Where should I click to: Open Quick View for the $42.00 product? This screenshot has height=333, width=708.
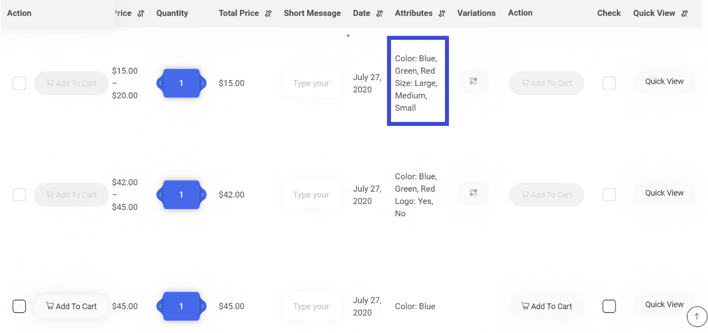[664, 193]
